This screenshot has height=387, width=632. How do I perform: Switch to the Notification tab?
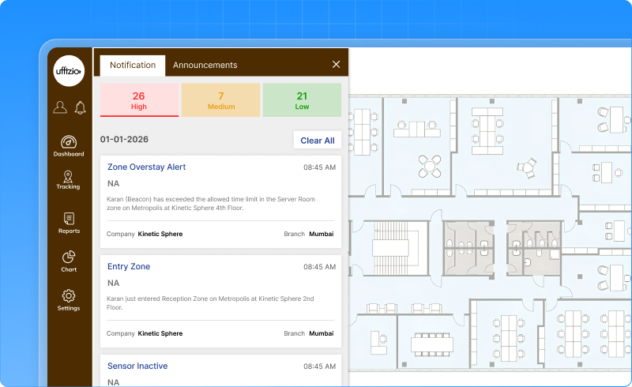(x=133, y=66)
